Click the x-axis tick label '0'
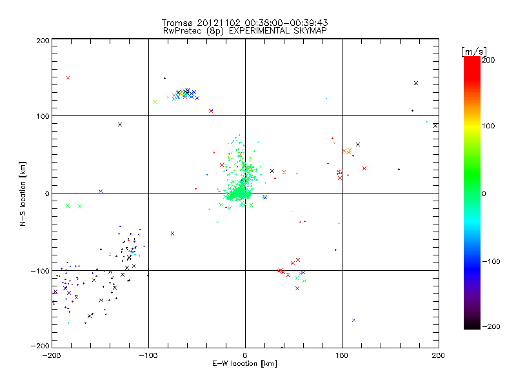The image size is (516, 387). point(245,356)
